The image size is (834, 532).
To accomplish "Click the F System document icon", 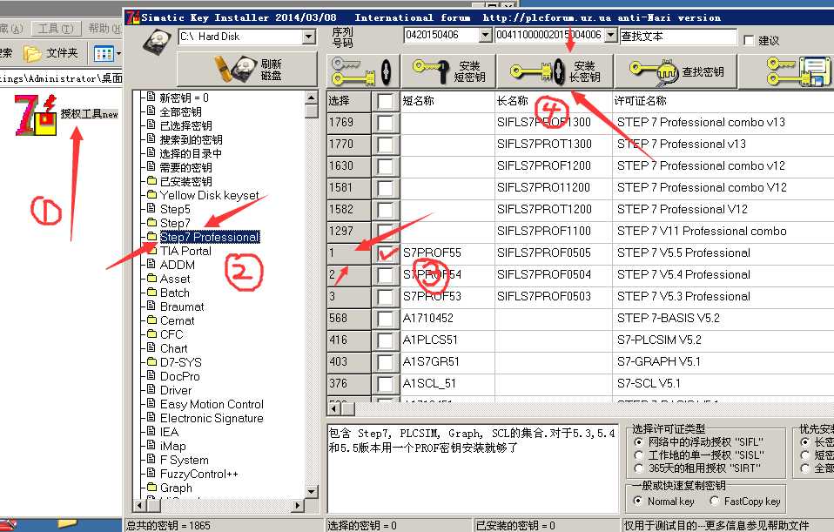I will click(x=151, y=459).
